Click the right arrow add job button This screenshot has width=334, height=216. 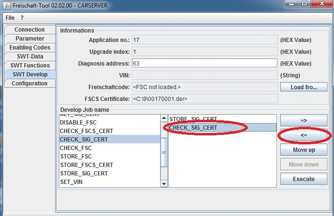click(303, 120)
